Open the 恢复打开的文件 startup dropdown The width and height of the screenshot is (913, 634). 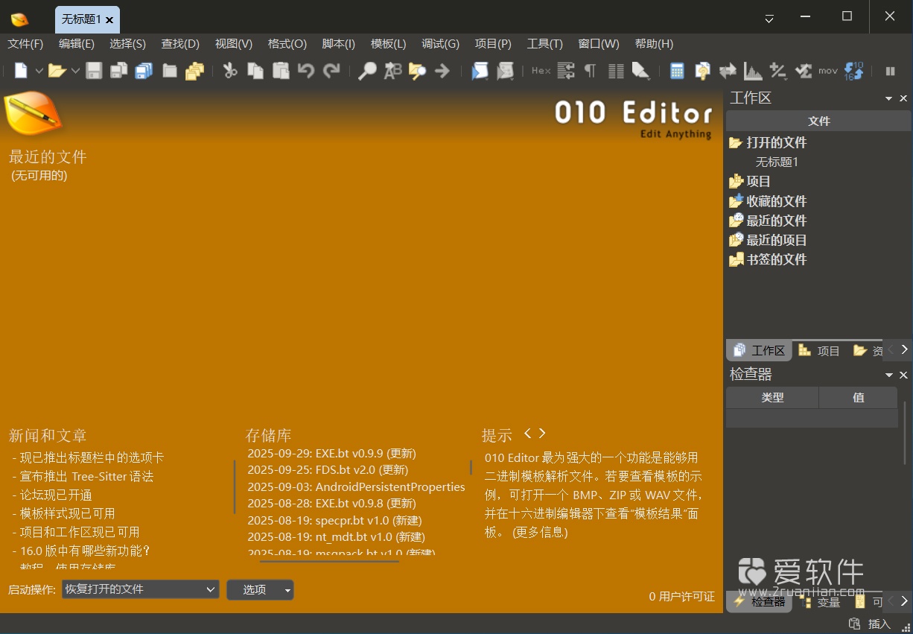pyautogui.click(x=139, y=589)
